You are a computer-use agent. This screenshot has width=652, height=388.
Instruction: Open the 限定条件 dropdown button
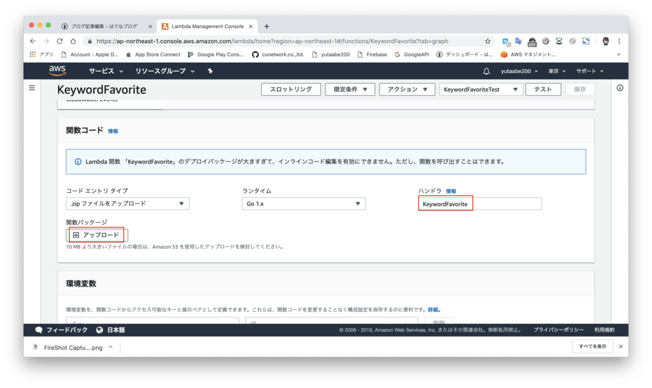point(350,89)
